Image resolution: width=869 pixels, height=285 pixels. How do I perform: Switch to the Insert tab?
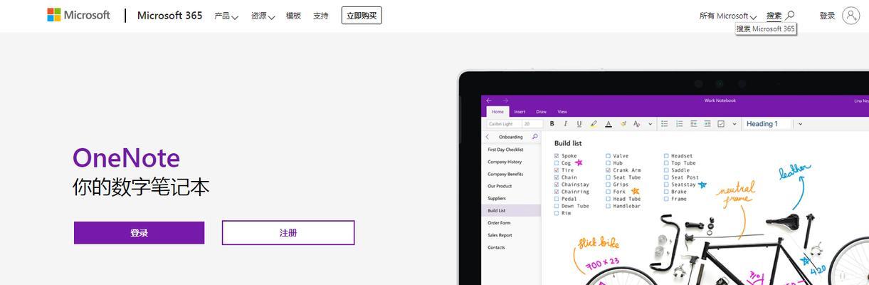pyautogui.click(x=520, y=112)
